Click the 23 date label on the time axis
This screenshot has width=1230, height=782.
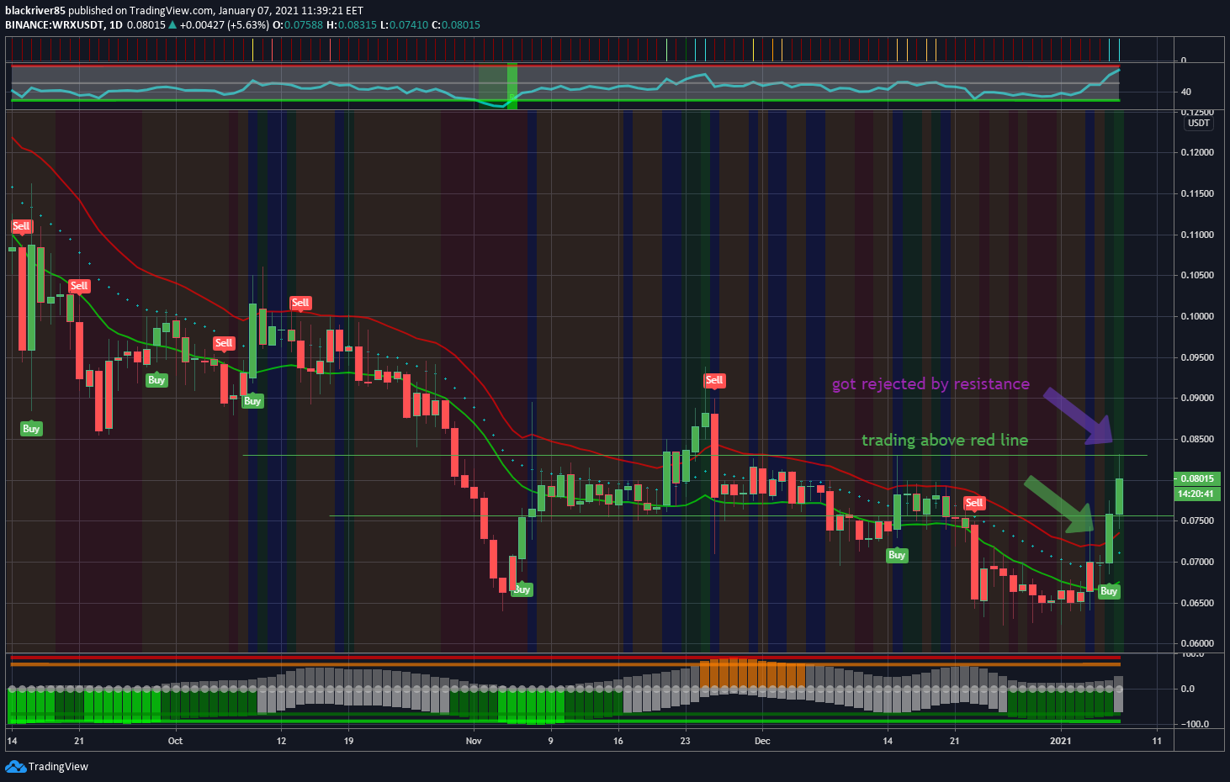(686, 741)
